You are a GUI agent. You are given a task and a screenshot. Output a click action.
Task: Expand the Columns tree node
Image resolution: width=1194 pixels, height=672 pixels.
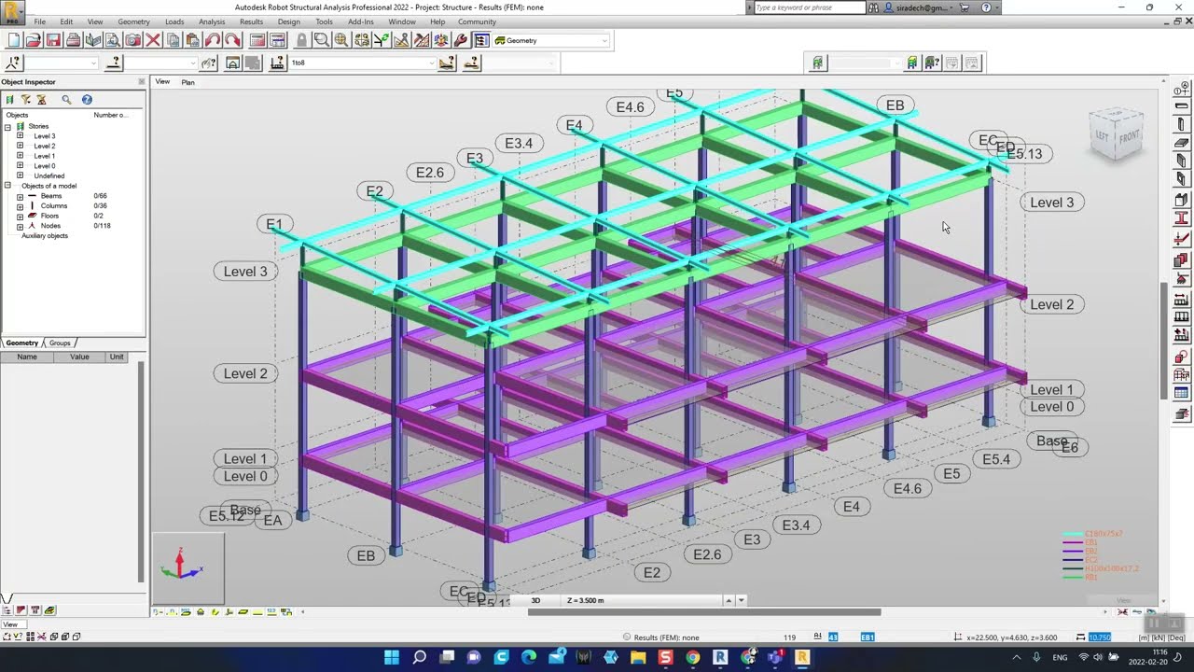[20, 206]
